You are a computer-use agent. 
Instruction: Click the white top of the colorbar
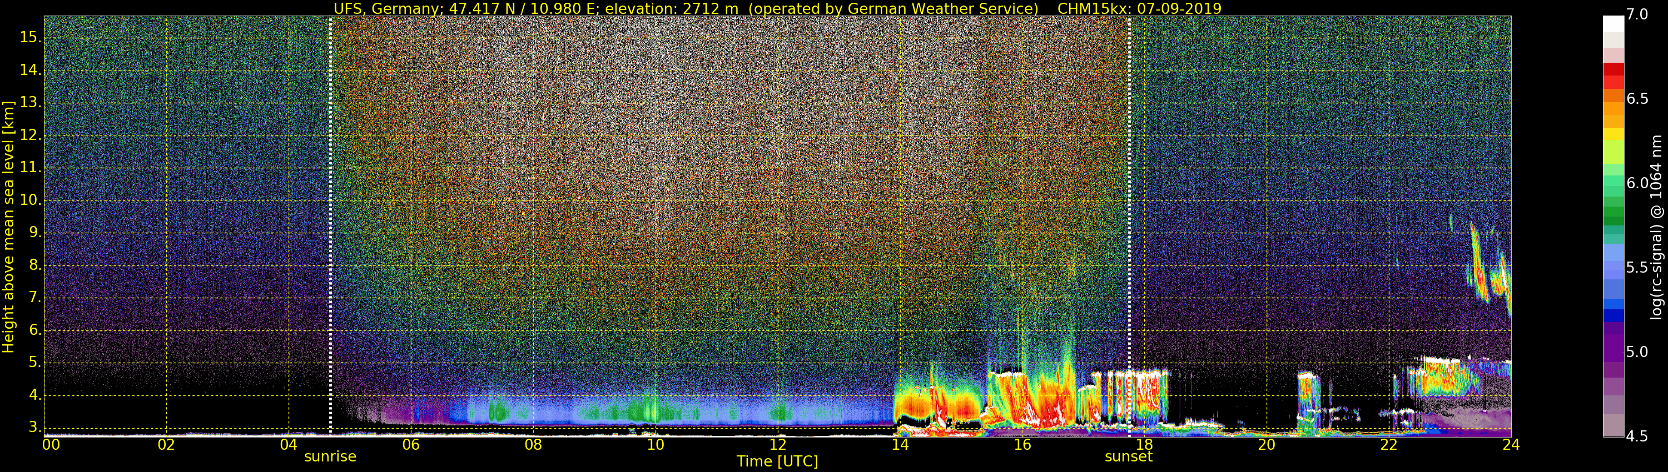click(1613, 24)
